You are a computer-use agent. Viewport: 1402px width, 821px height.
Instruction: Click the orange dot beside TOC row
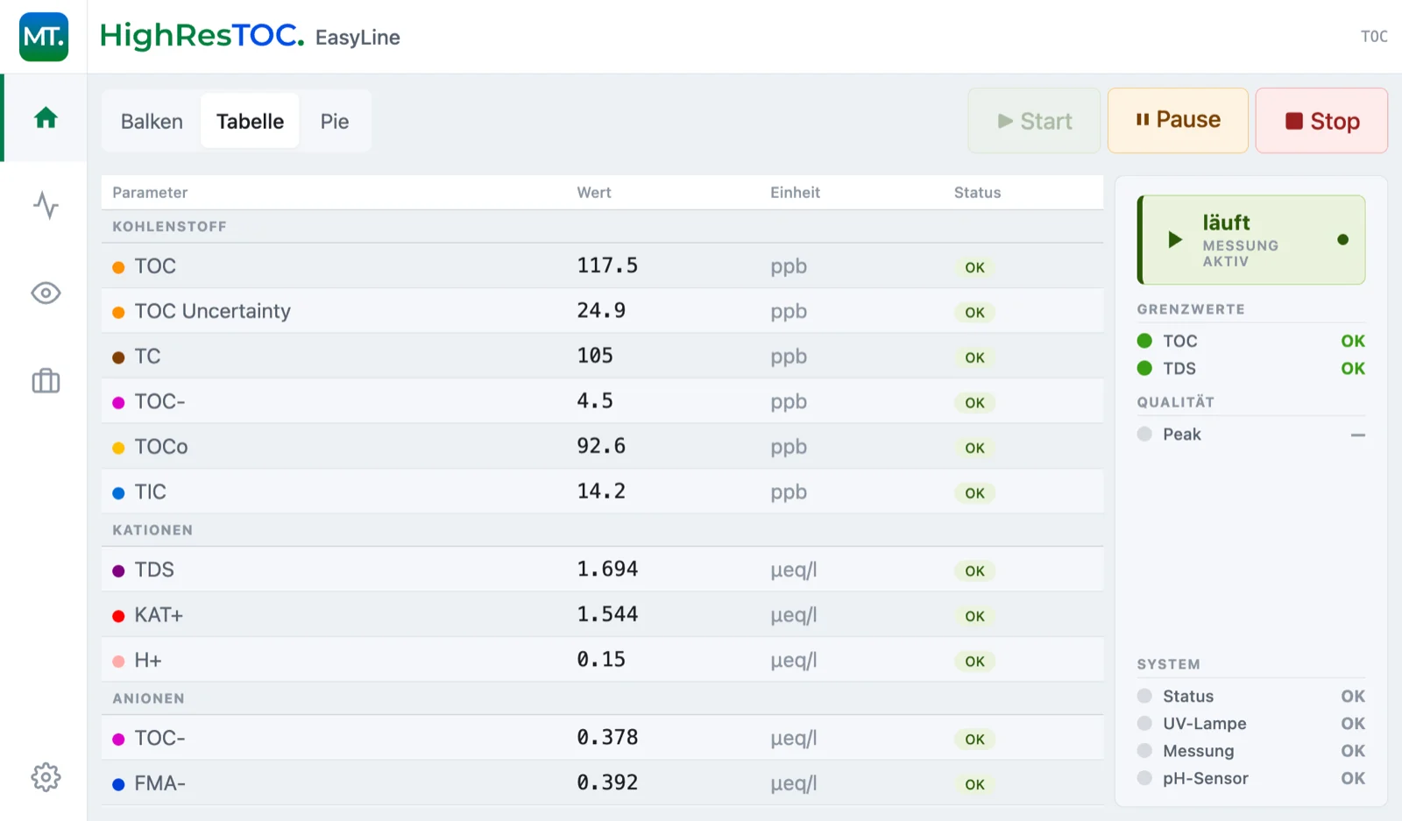coord(118,267)
